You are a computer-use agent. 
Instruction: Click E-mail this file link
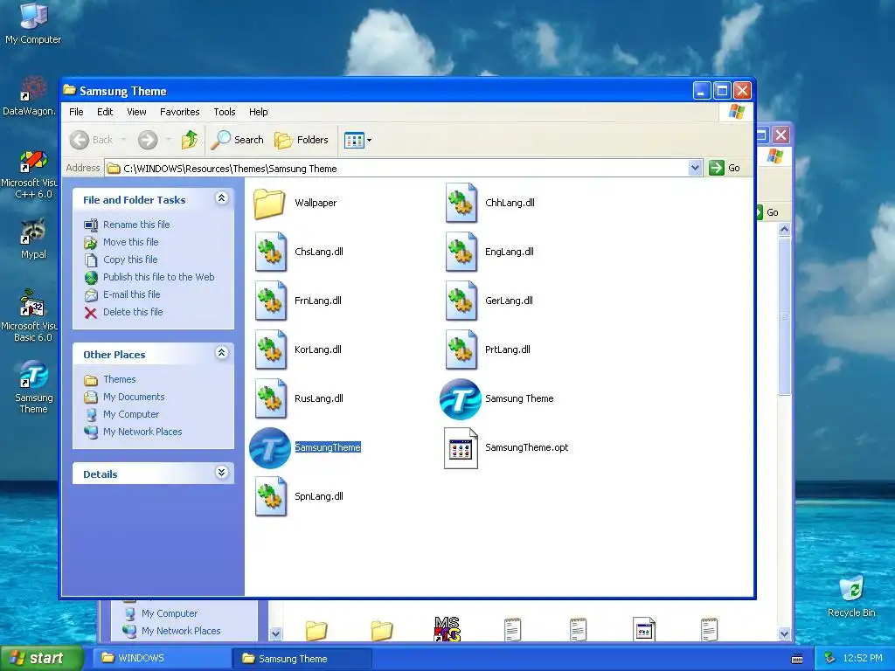131,295
